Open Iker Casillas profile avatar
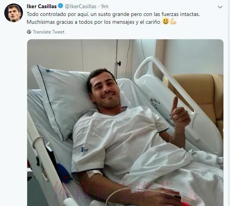Screen dimensions: 230x206 (x=14, y=13)
